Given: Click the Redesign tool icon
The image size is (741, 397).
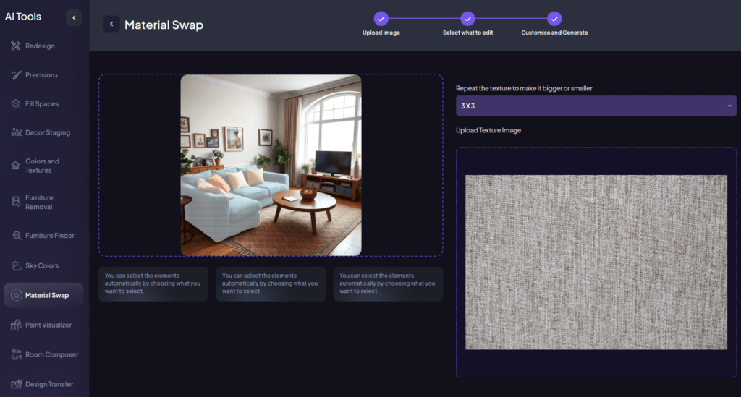Looking at the screenshot, I should [16, 46].
